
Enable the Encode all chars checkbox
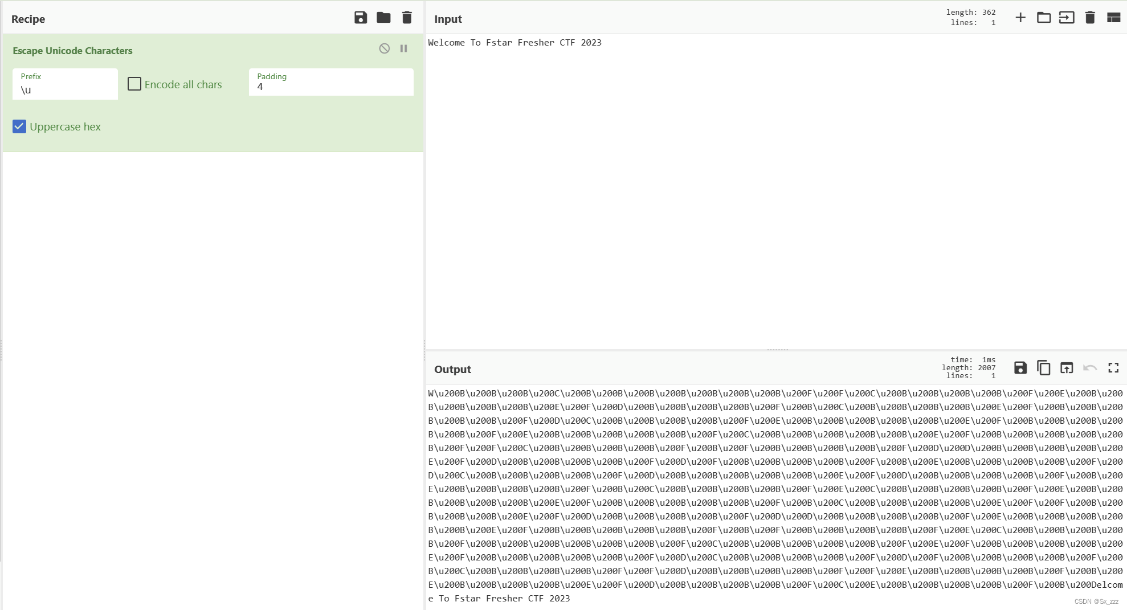pos(134,84)
